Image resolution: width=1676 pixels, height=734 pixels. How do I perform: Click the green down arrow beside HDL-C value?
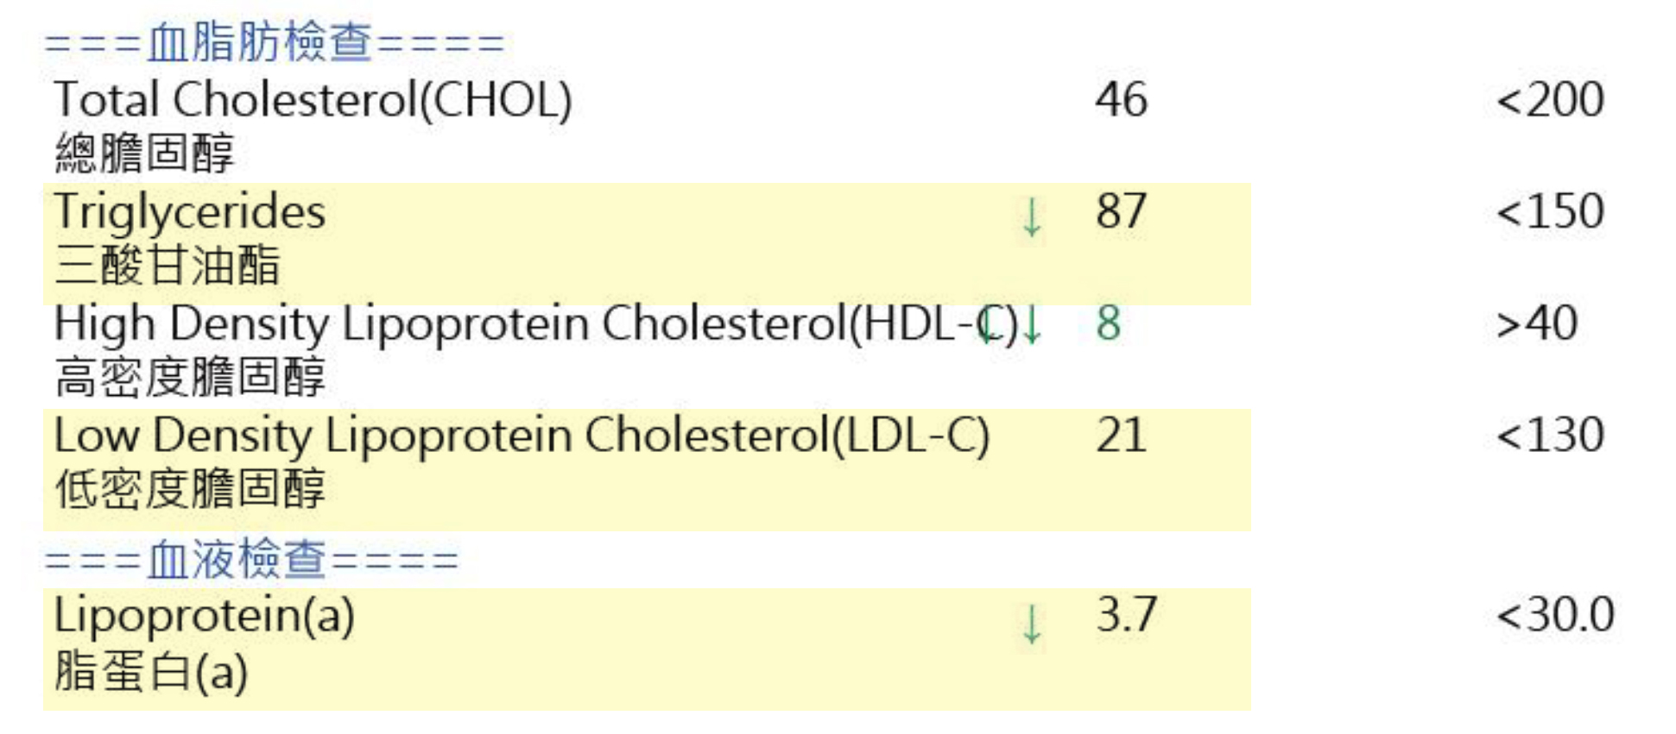click(x=1032, y=326)
